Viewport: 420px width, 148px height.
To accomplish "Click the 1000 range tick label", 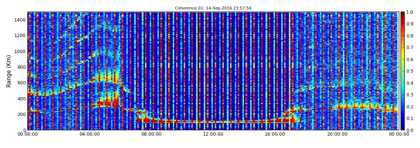I will [20, 52].
